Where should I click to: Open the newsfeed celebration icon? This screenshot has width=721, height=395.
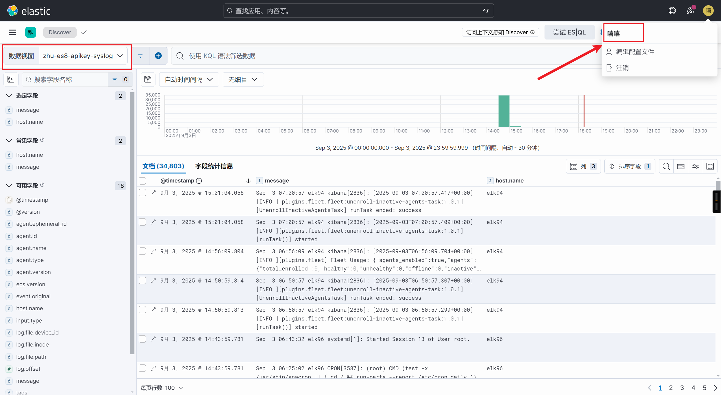[x=690, y=10]
